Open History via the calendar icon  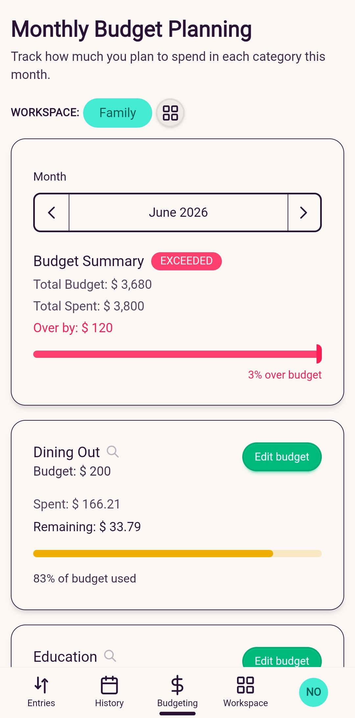click(x=109, y=685)
